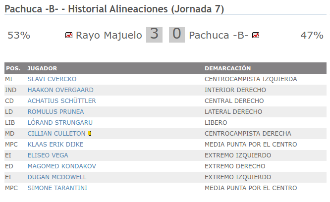Image resolution: width=330 pixels, height=202 pixels.
Task: Click the chart icon beside Pachuca -B-
Action: (256, 35)
